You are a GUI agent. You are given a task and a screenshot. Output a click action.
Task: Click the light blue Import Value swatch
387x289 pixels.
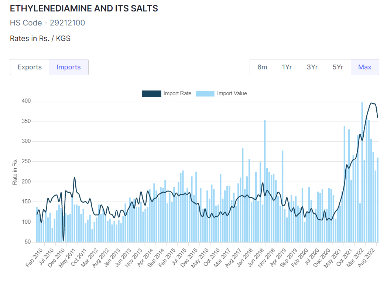(205, 94)
